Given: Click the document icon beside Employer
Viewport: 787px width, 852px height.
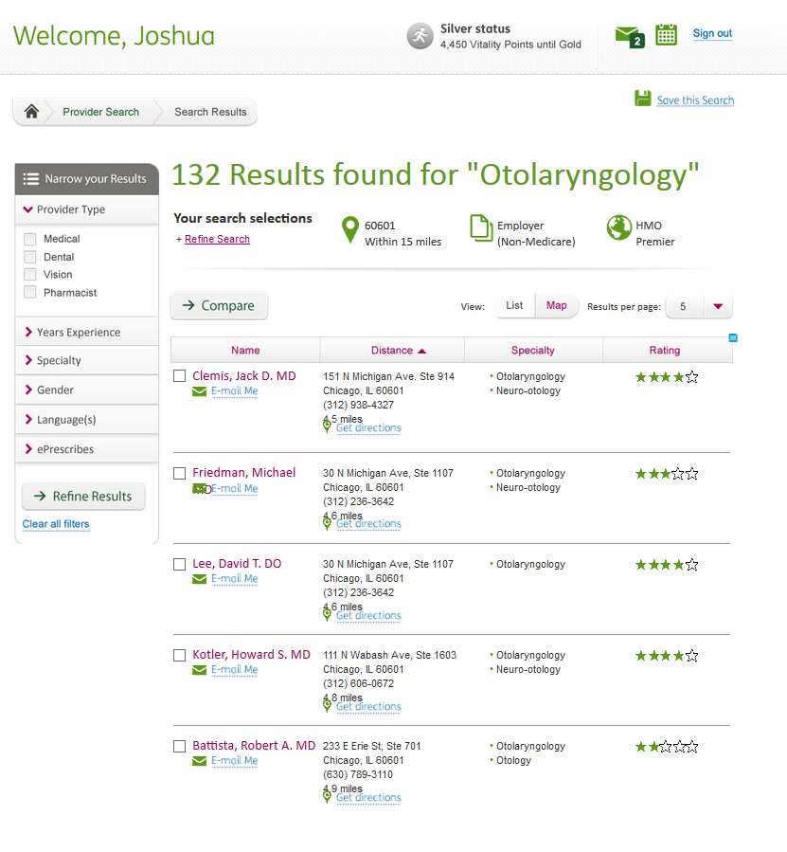Looking at the screenshot, I should point(481,228).
